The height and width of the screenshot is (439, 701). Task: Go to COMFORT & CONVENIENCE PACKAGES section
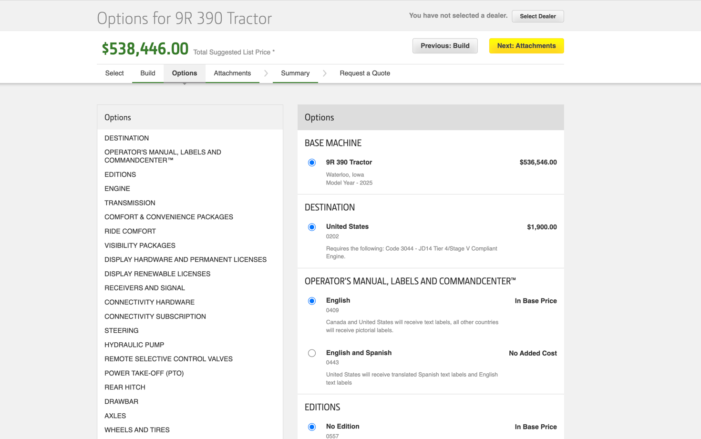pyautogui.click(x=168, y=217)
